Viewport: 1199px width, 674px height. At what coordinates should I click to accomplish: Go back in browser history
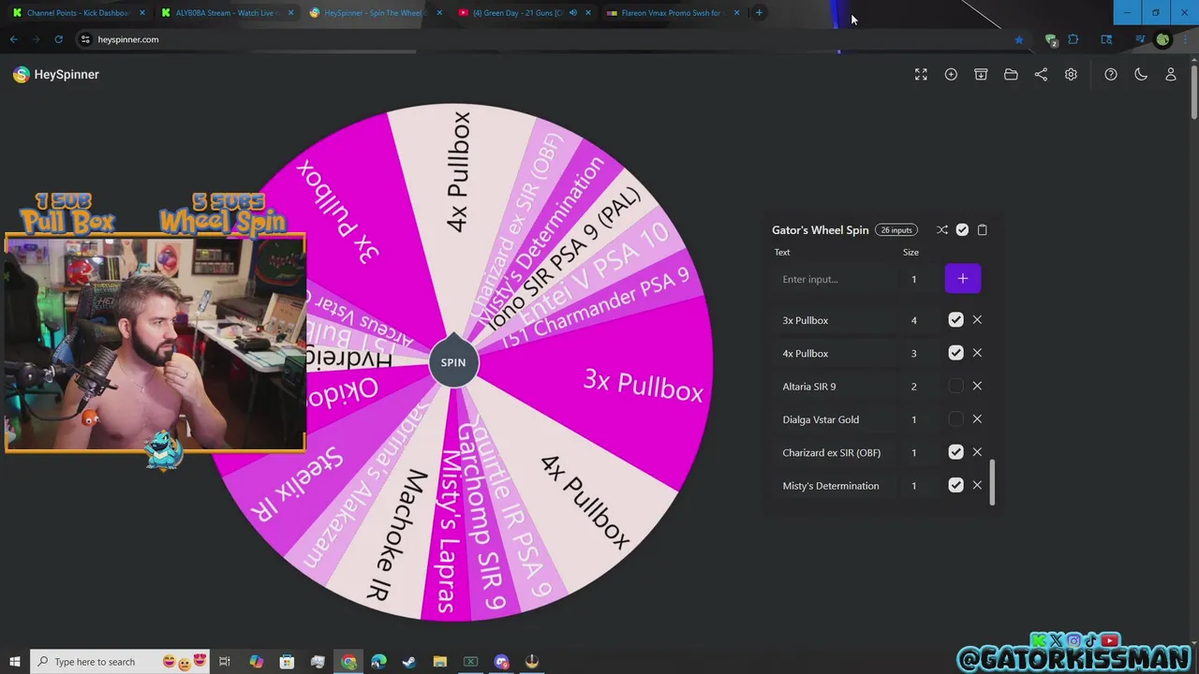click(x=13, y=39)
